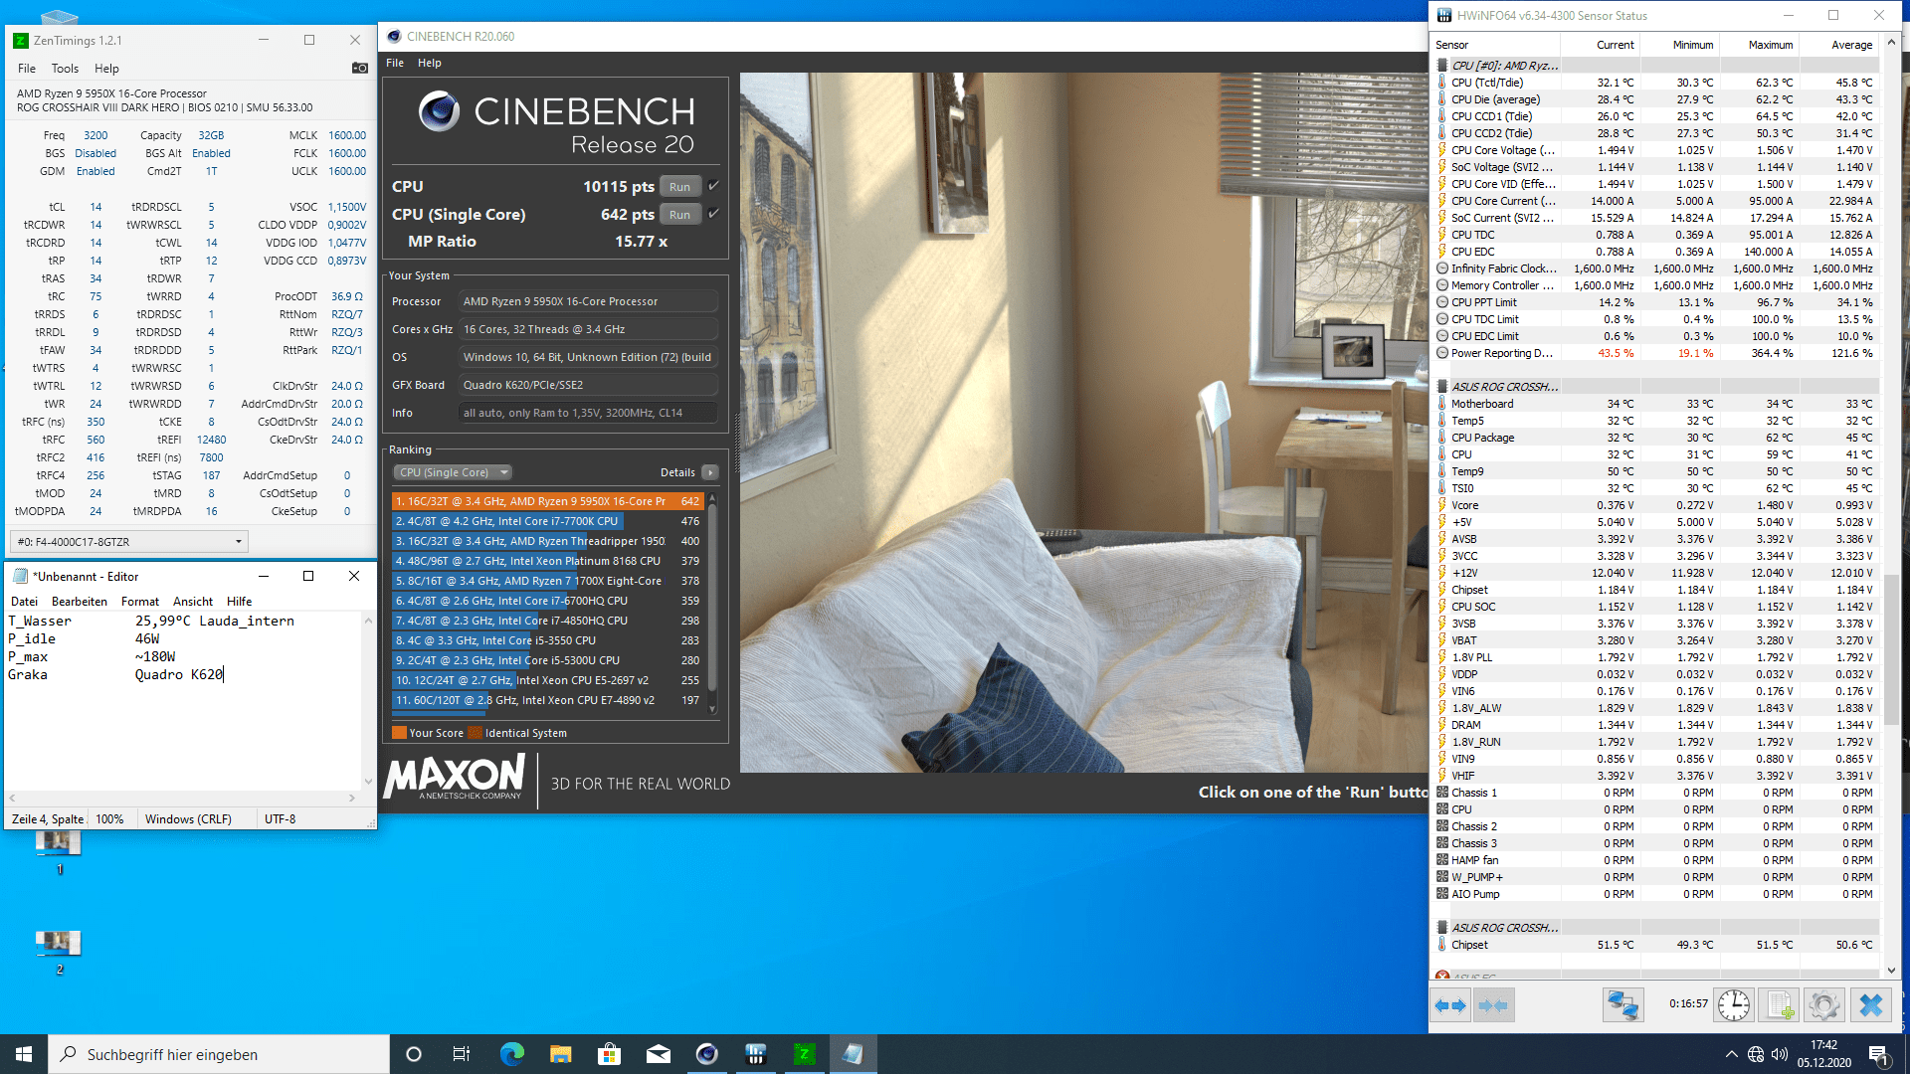
Task: Select the CPU (Tctl/Tdie) sensor row
Action: 1656,83
